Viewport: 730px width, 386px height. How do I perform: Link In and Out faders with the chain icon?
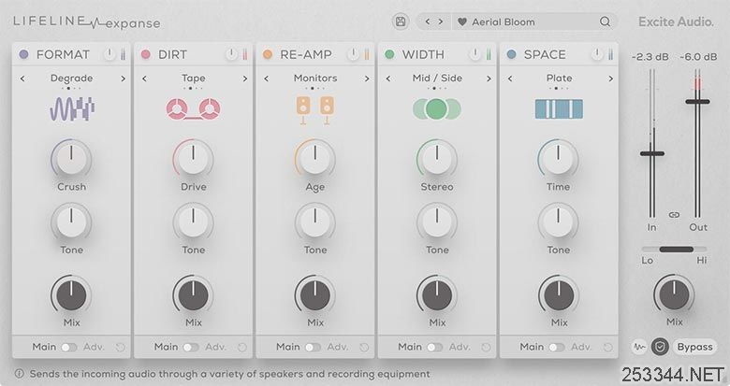pos(674,215)
